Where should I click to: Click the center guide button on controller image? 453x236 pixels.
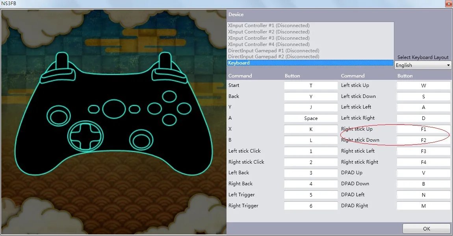[114, 109]
